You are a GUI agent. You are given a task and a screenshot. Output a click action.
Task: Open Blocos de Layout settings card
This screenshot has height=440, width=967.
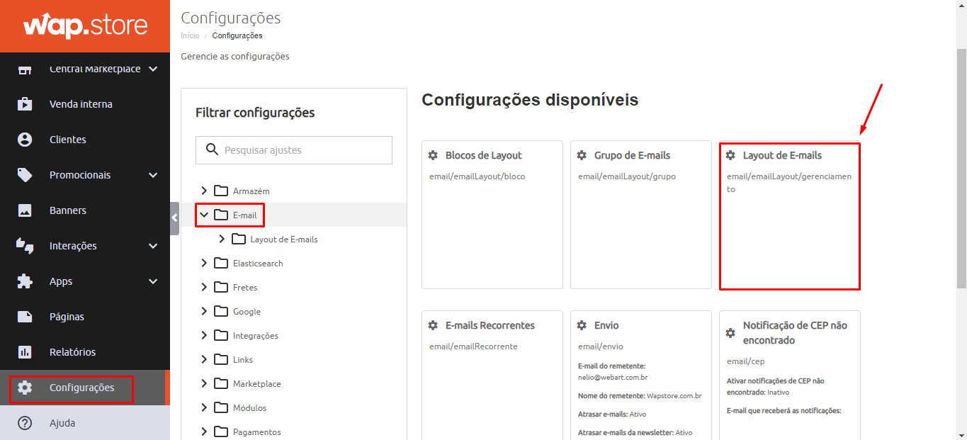pos(492,215)
